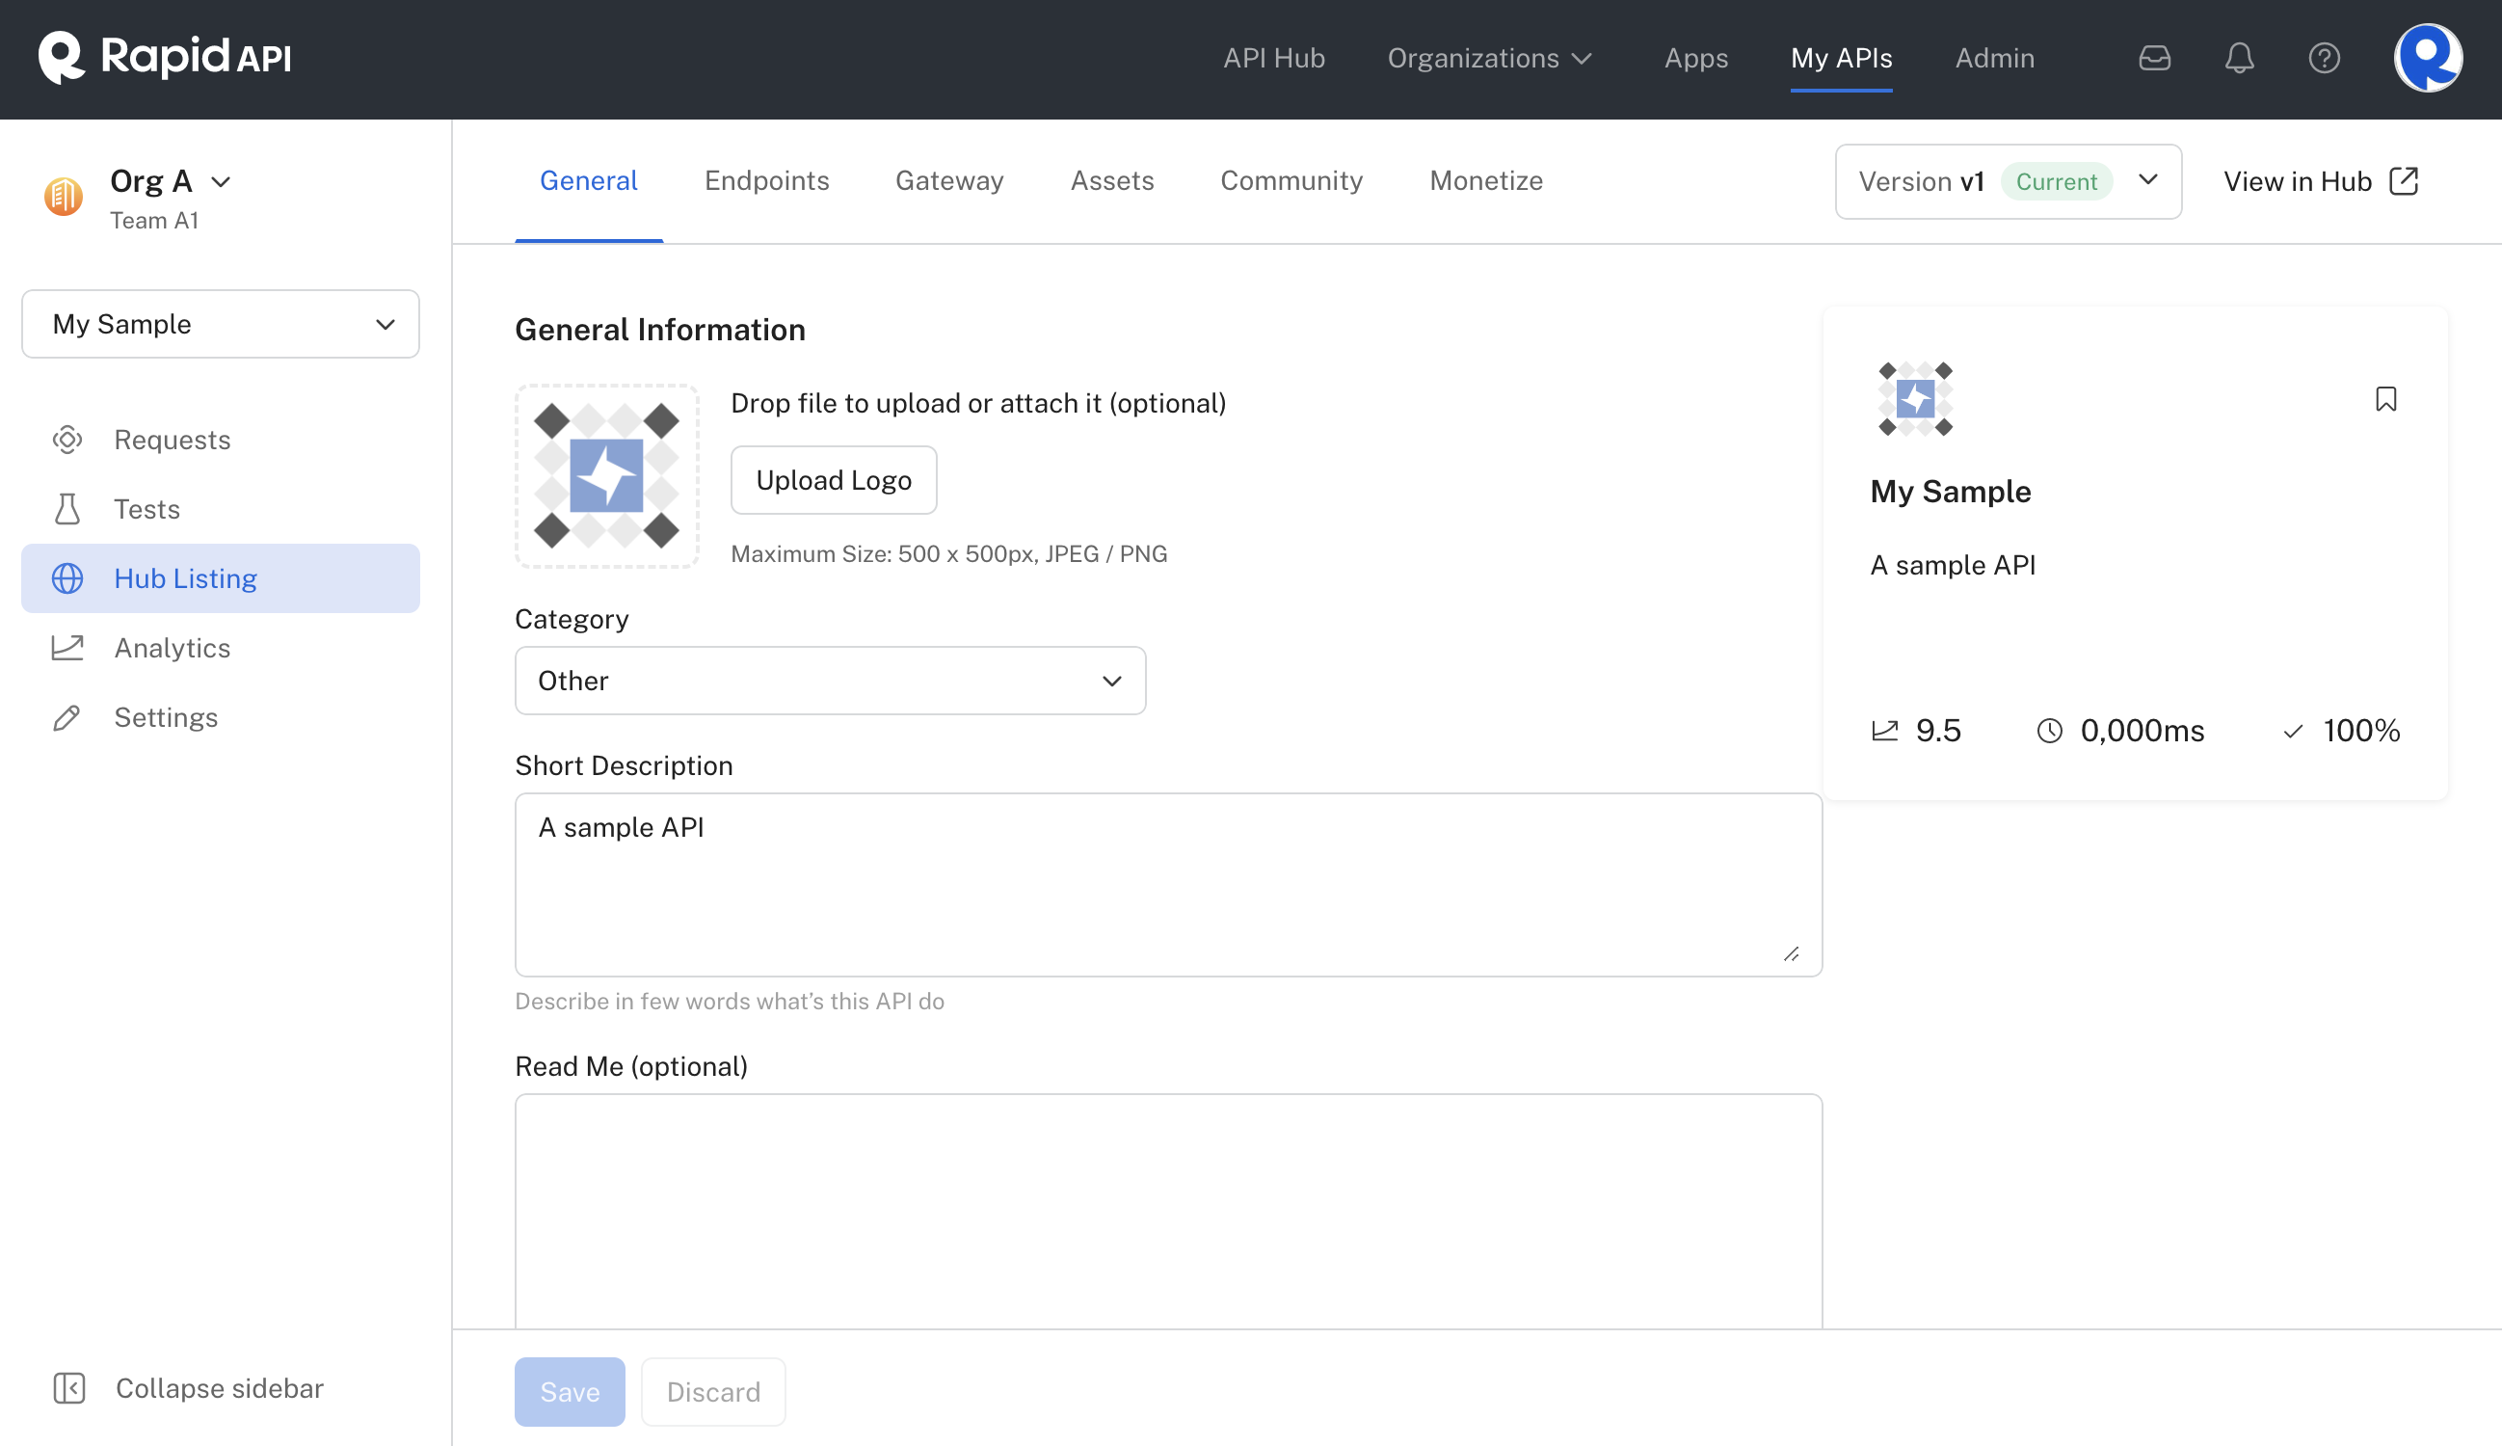2502x1446 pixels.
Task: Expand the Org A team switcher
Action: [171, 182]
